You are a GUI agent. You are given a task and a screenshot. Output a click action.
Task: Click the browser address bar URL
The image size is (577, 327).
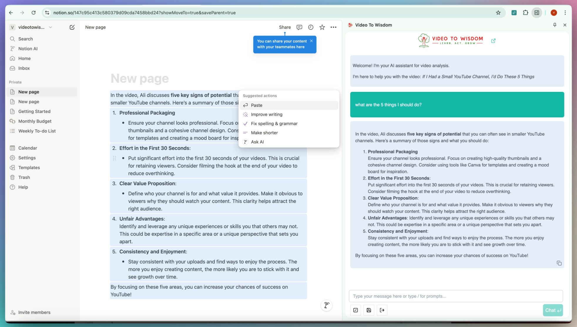tap(145, 13)
